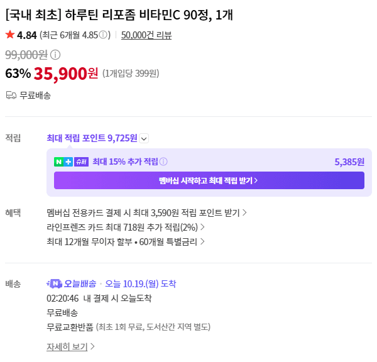Click the 오늘배송 N truck icon

(54, 283)
